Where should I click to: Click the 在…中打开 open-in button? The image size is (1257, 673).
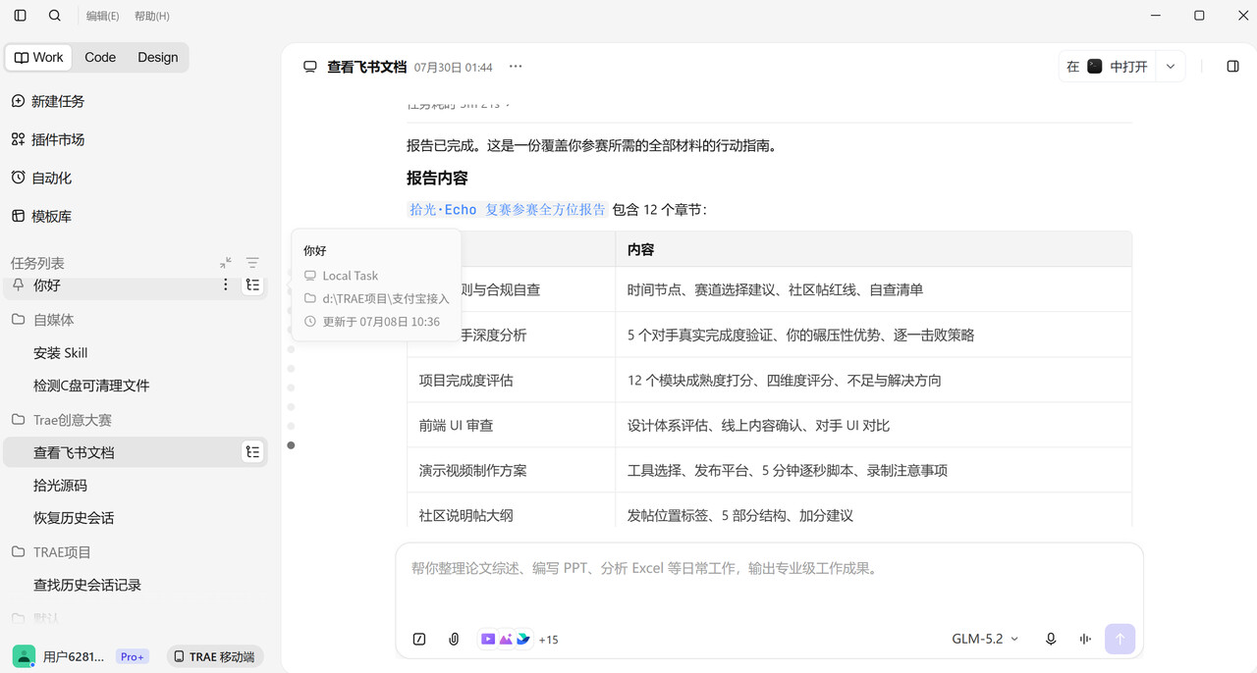pos(1108,67)
